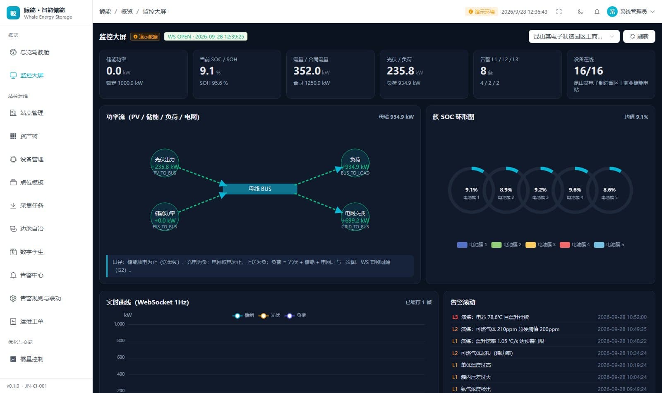Click the alarm 温升速率 1.05 ℃/s 达预警门限
The width and height of the screenshot is (662, 393).
point(549,341)
